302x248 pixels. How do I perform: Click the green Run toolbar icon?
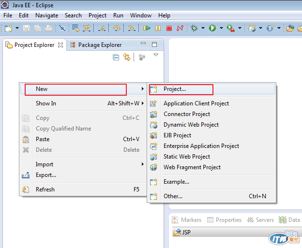[x=212, y=29]
